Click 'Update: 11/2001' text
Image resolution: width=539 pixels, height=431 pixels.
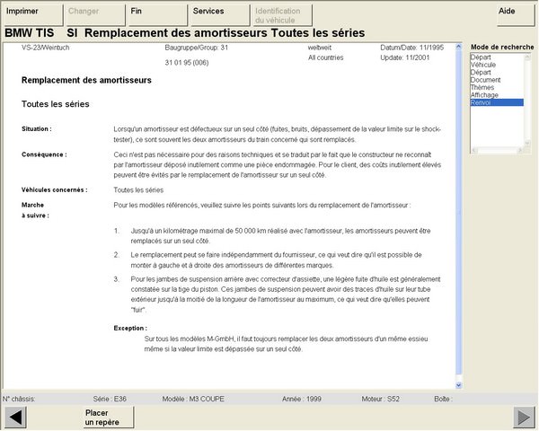(404, 57)
